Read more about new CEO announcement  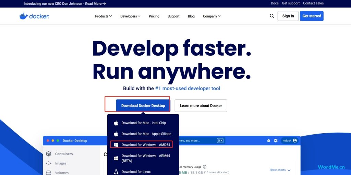click(x=95, y=3)
